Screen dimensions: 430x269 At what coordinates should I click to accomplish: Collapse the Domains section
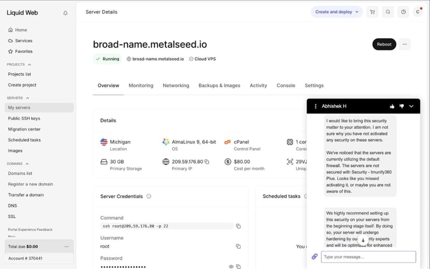pyautogui.click(x=27, y=164)
